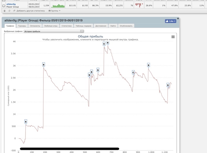Click the Общая прибыль chart title
The height and width of the screenshot is (153, 207).
coord(90,36)
